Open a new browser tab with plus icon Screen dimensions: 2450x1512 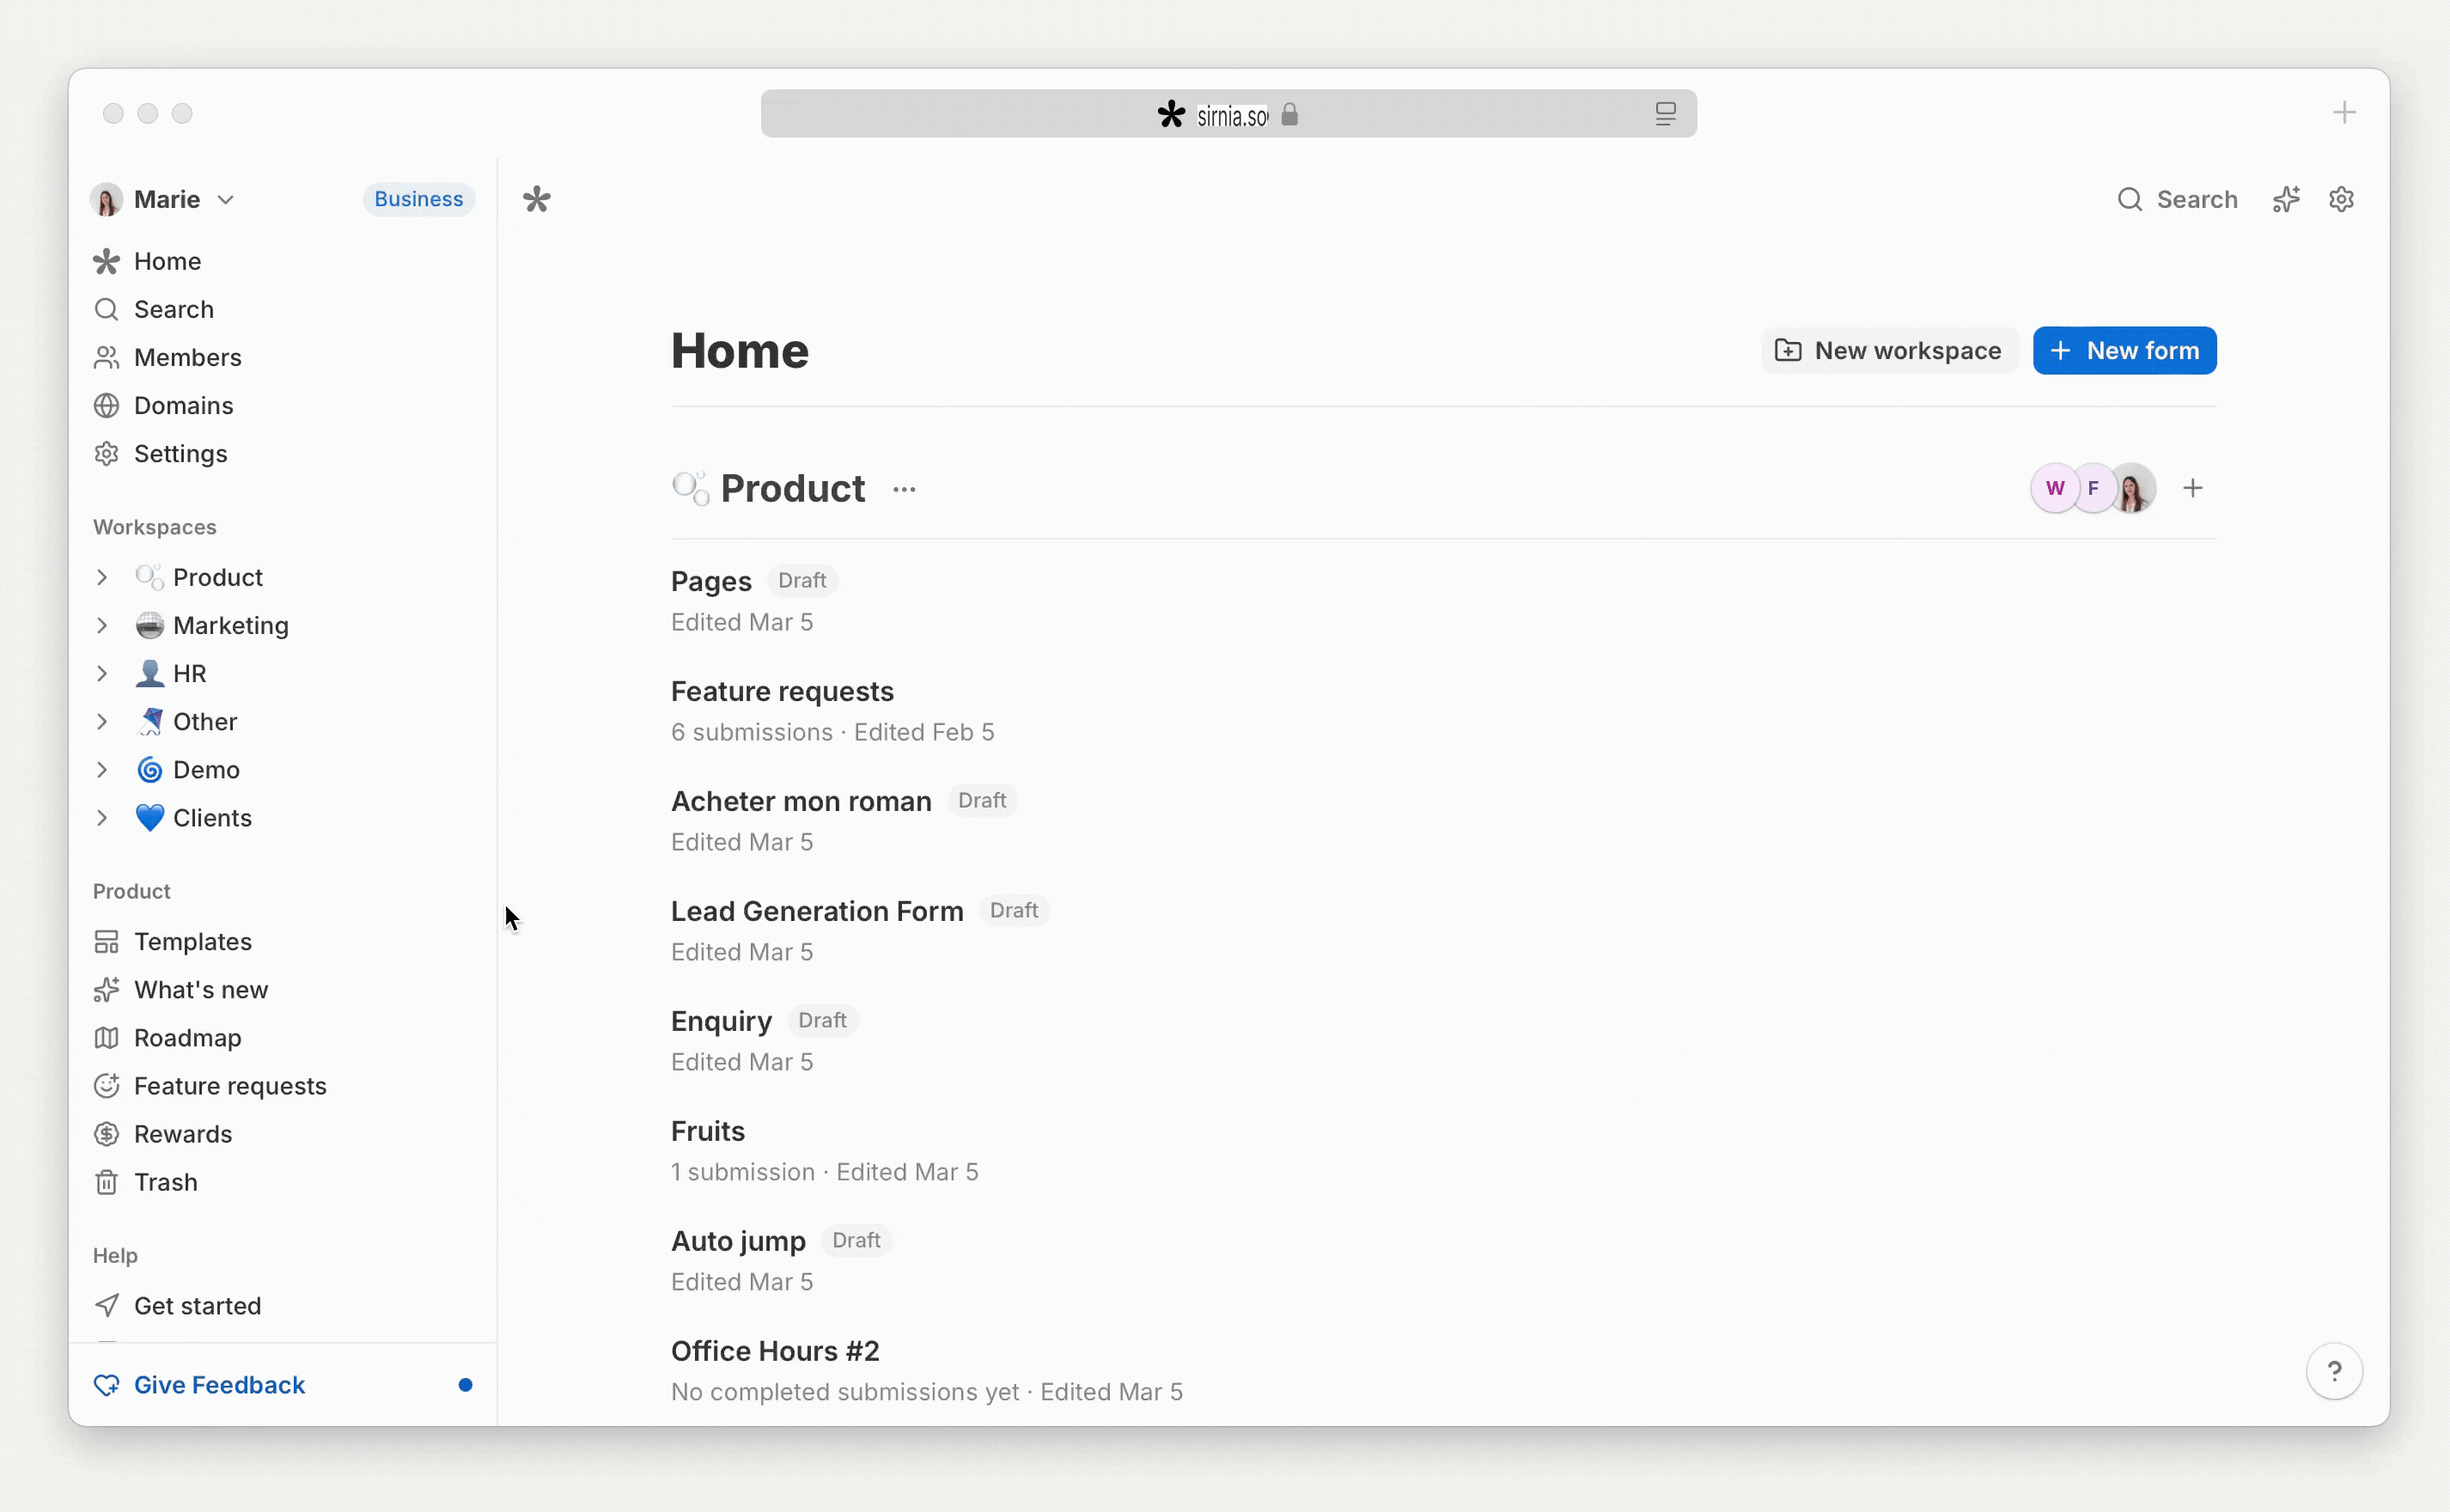pos(2344,112)
